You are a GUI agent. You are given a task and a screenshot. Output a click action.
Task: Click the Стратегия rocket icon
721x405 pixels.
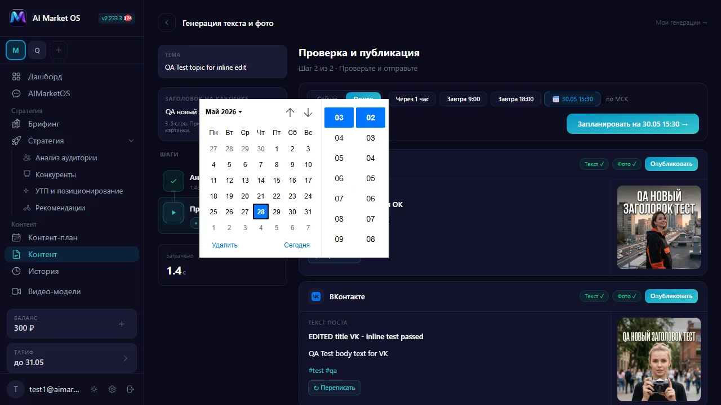click(x=17, y=141)
